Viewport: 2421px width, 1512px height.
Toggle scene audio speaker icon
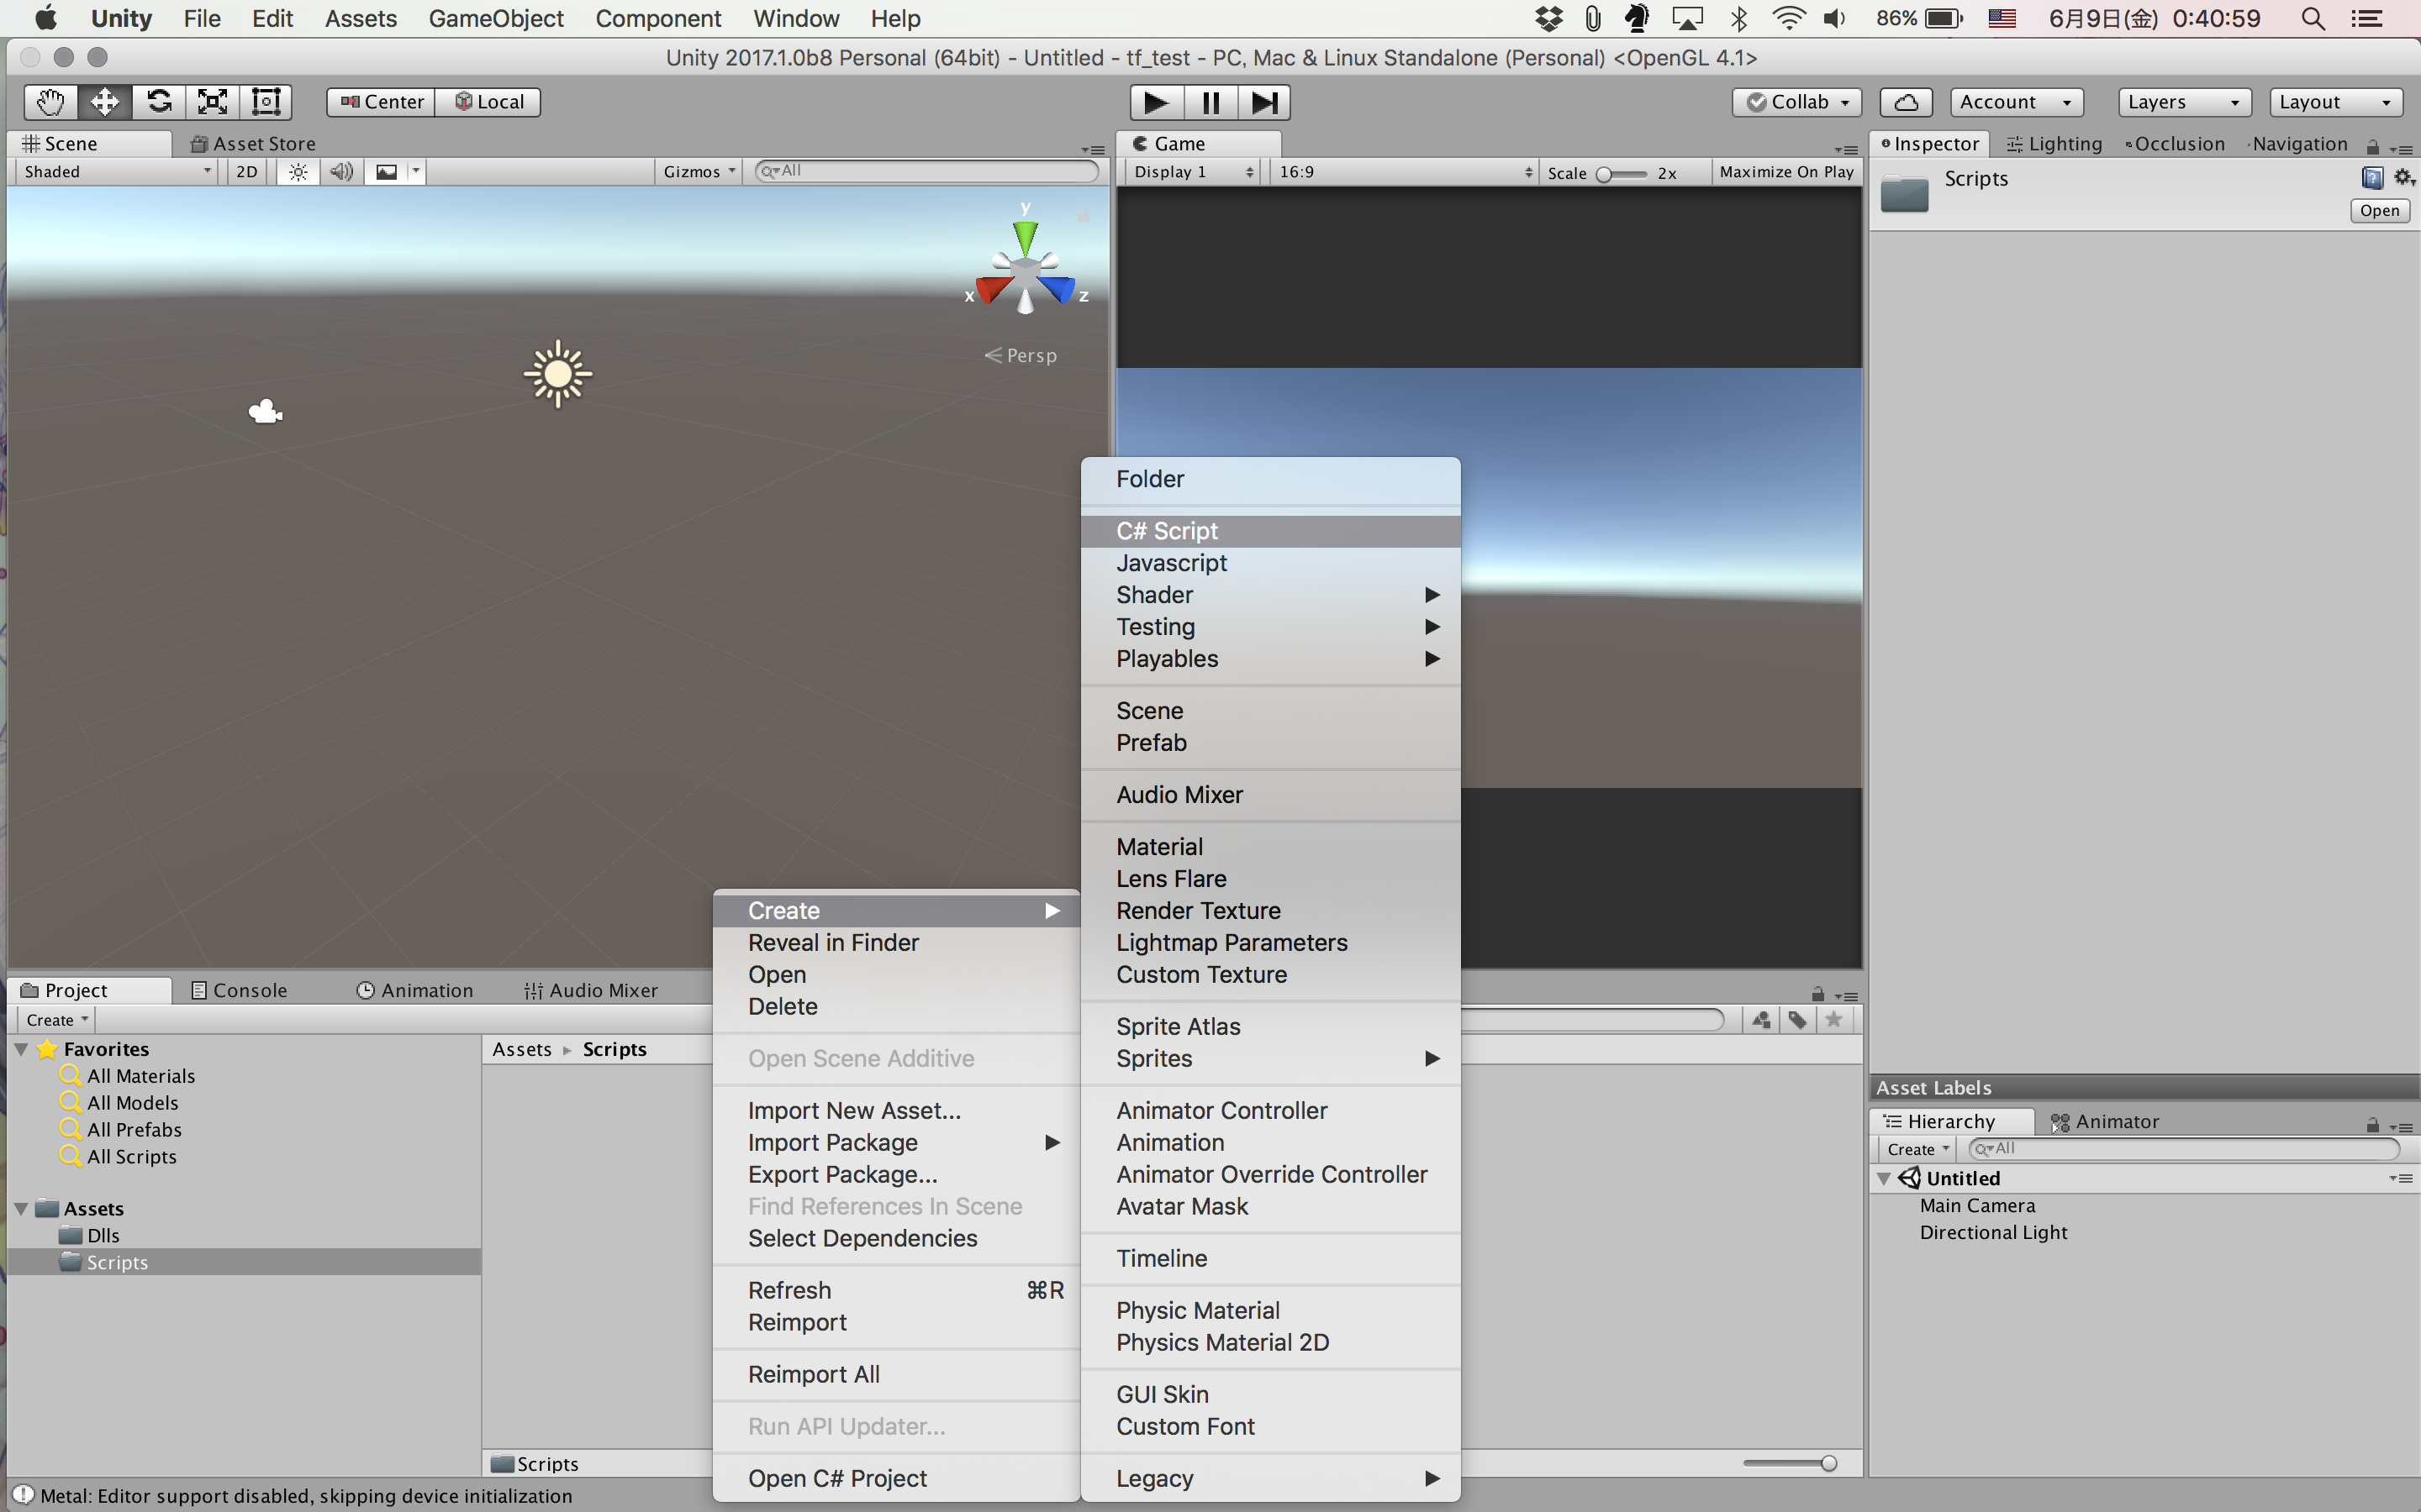point(341,172)
